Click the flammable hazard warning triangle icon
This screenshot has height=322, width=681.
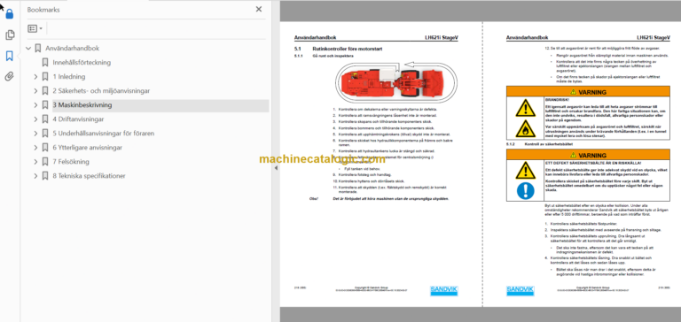pos(525,129)
